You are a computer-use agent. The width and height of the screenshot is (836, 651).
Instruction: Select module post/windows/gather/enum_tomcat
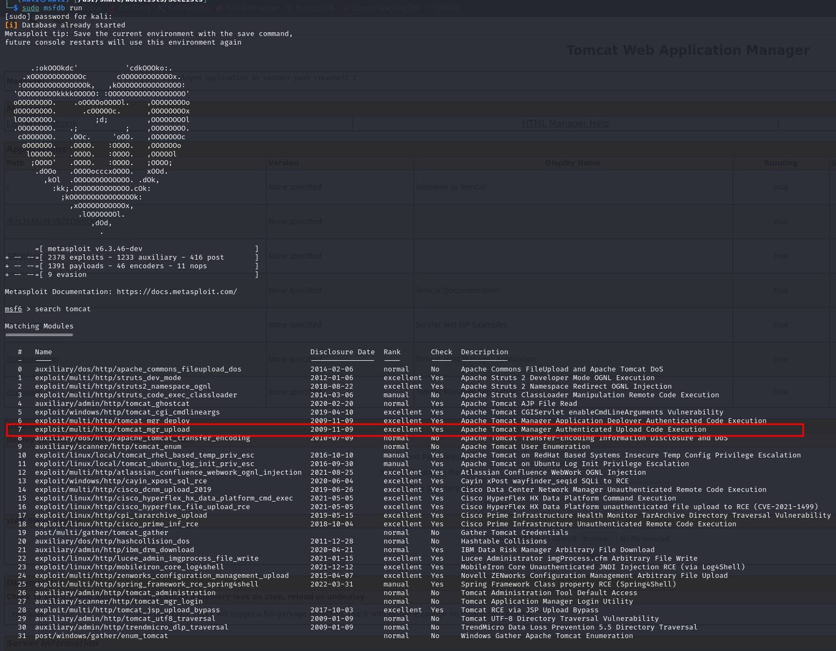coord(102,636)
